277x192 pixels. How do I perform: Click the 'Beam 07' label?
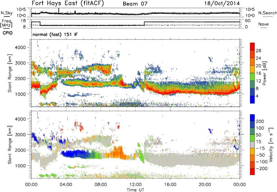point(135,4)
